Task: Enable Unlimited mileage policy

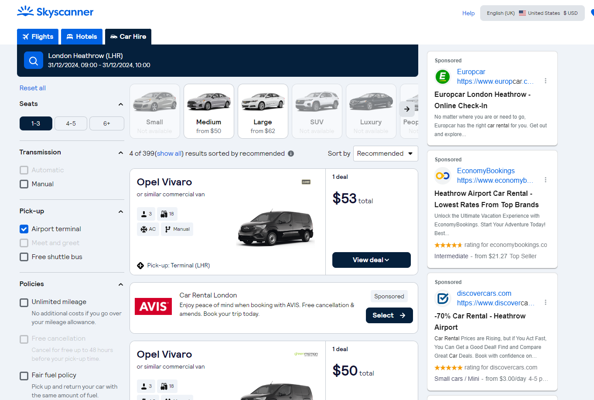Action: (24, 302)
